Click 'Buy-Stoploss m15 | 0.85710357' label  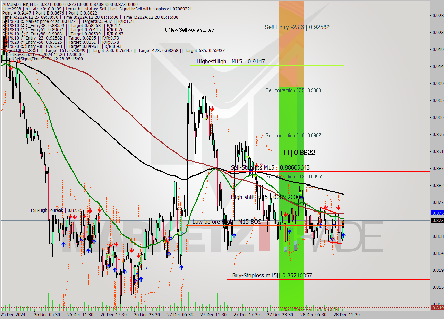[272, 275]
